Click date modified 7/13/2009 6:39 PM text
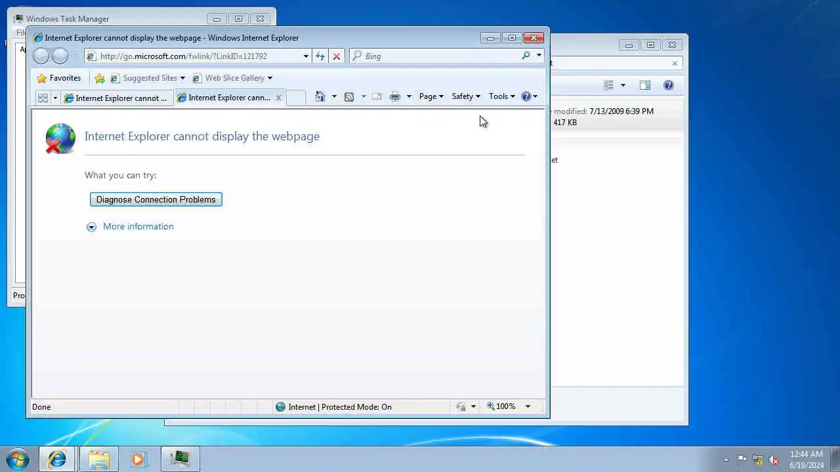 [x=621, y=111]
